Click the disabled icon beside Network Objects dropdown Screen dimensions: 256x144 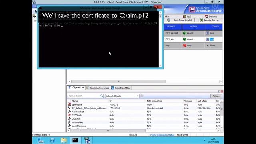[x=142, y=96]
